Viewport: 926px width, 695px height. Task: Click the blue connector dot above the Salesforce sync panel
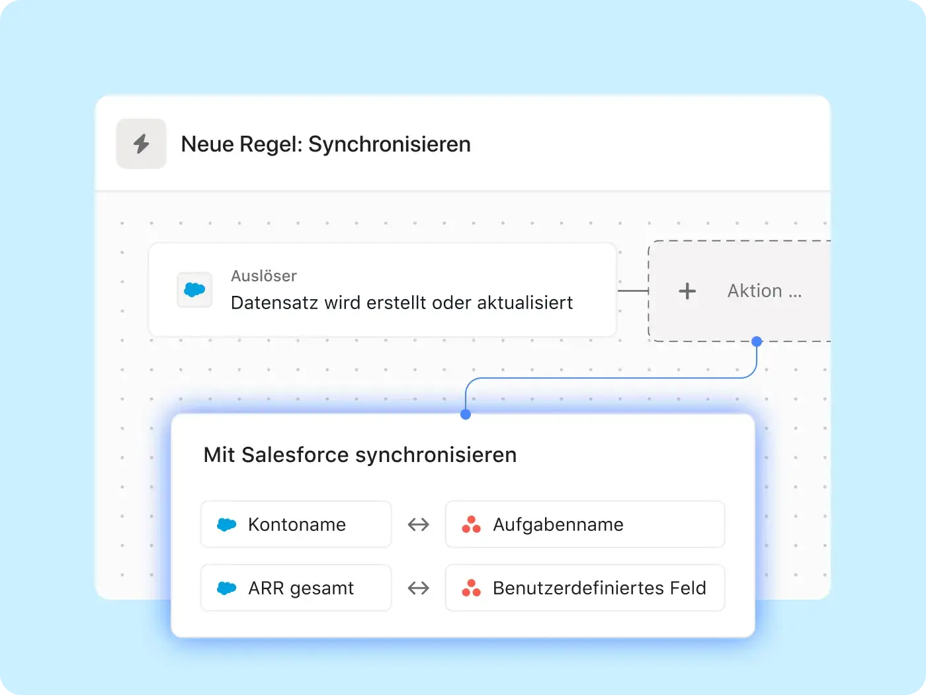(466, 414)
